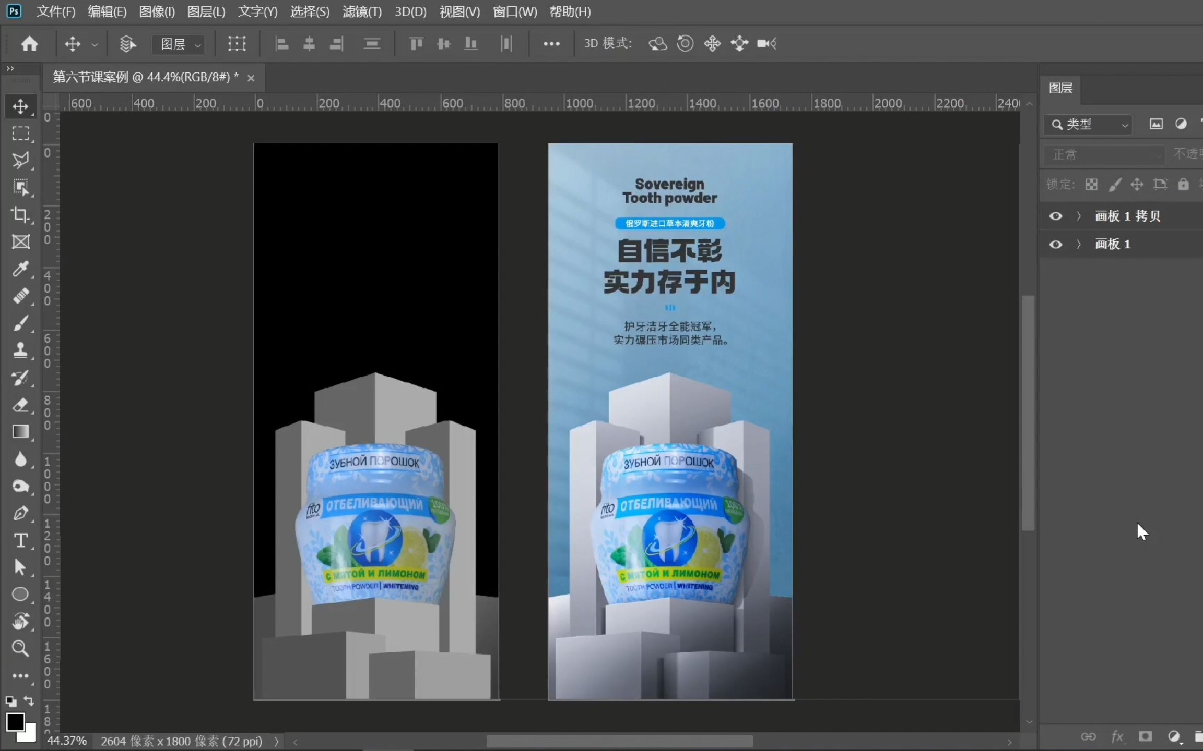This screenshot has width=1203, height=751.
Task: Open status bar info arrow menu
Action: pyautogui.click(x=276, y=741)
